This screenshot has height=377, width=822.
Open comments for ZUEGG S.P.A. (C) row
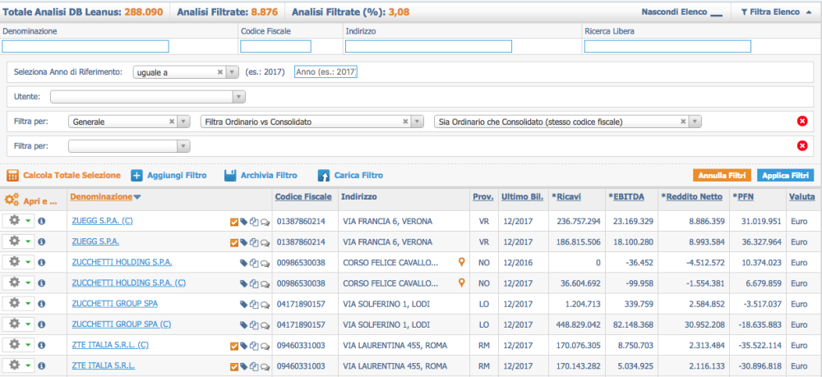265,222
